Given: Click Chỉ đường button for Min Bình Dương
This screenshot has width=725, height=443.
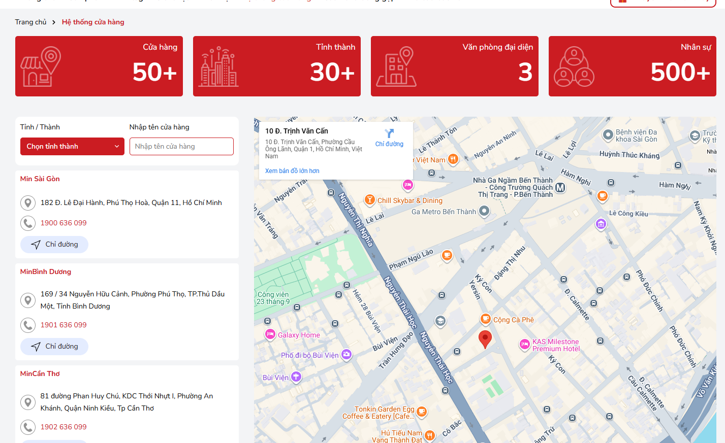Looking at the screenshot, I should [54, 347].
